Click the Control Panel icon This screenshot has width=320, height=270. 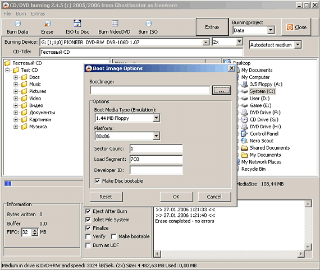(244, 133)
